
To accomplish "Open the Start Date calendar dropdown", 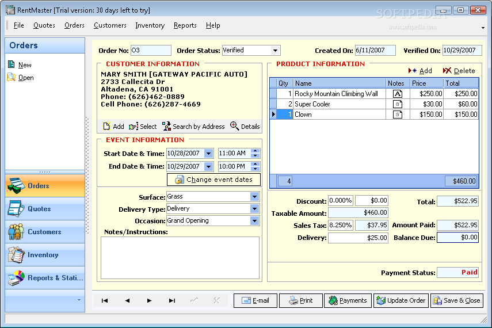I will pyautogui.click(x=209, y=154).
